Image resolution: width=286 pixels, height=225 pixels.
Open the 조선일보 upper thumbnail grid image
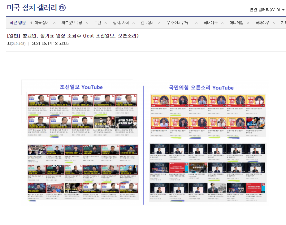82,116
